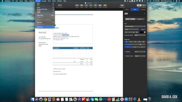Open the Numbers app icon in Dock
Viewport: 182px width, 102px height.
118,99
